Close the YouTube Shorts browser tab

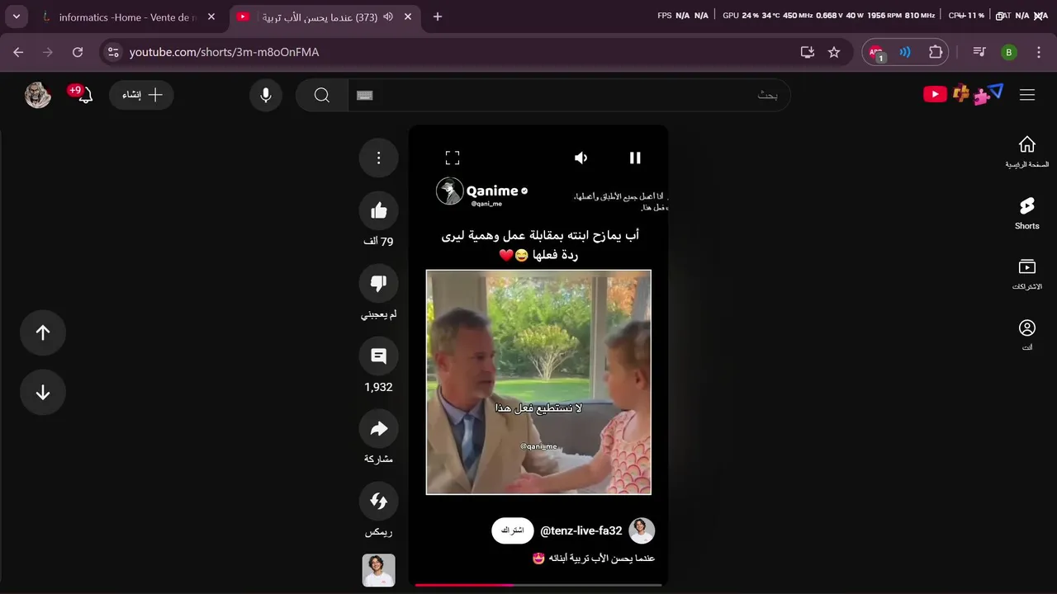click(x=409, y=16)
